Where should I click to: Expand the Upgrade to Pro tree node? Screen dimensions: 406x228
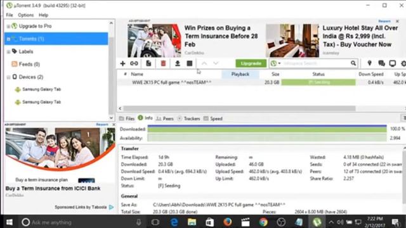[8, 27]
